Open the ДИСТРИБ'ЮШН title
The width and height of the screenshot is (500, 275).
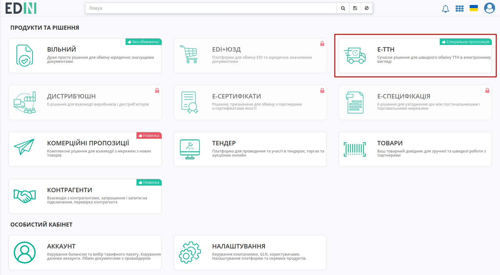pyautogui.click(x=71, y=96)
